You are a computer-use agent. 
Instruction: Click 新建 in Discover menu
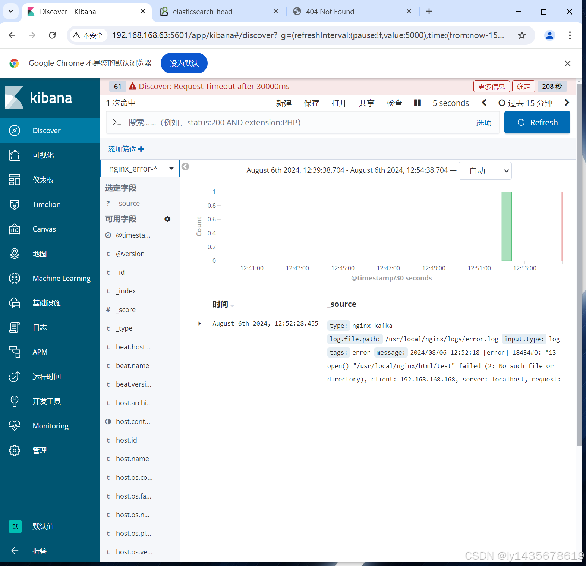click(284, 103)
